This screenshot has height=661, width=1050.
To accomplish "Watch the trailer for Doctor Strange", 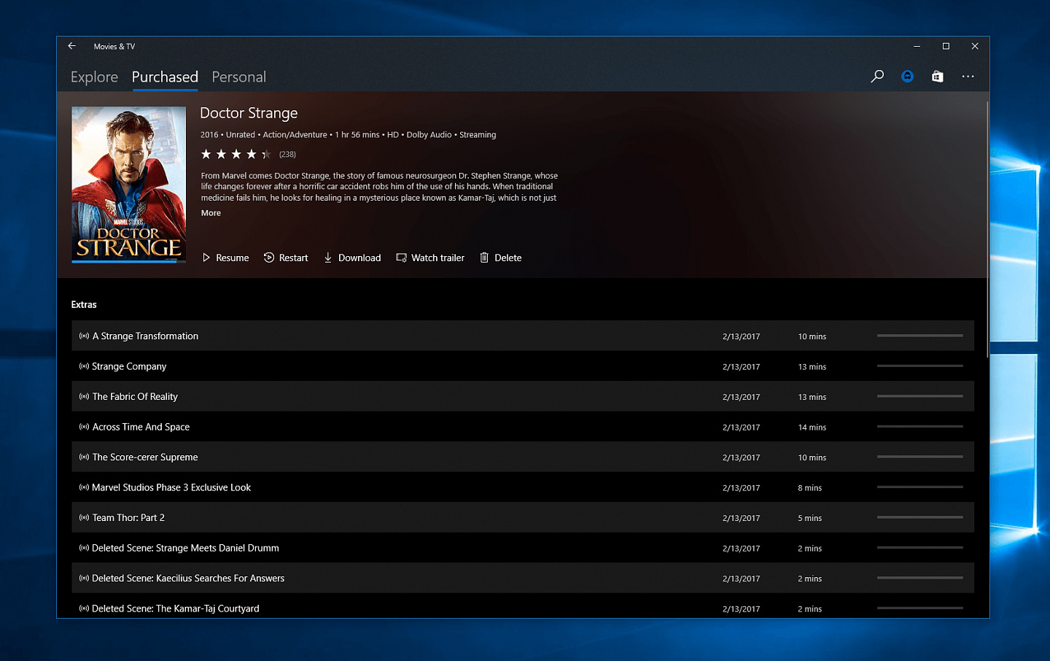I will pyautogui.click(x=430, y=258).
